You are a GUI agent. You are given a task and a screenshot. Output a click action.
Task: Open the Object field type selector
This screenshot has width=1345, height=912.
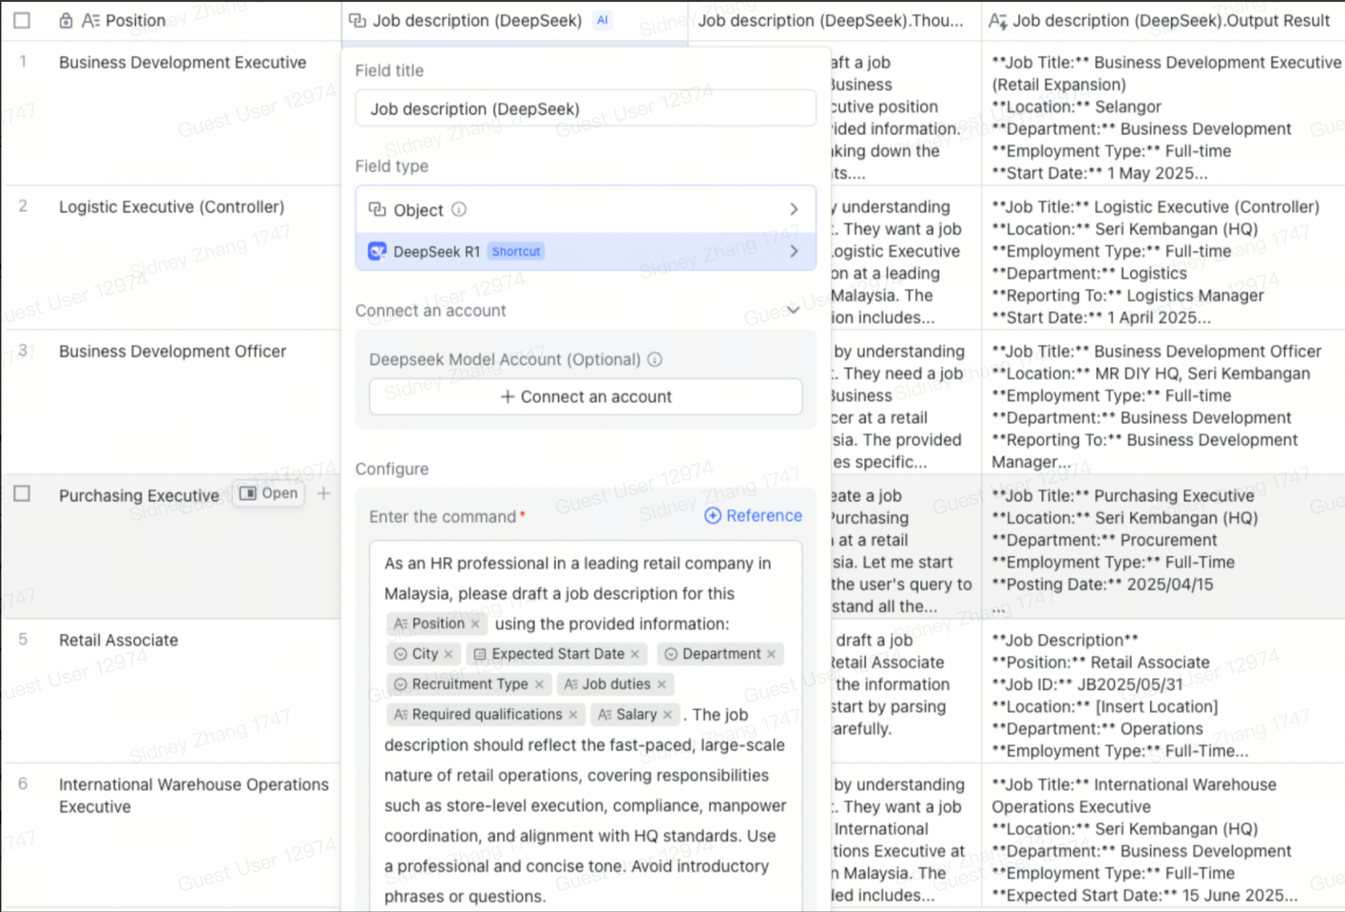click(586, 210)
